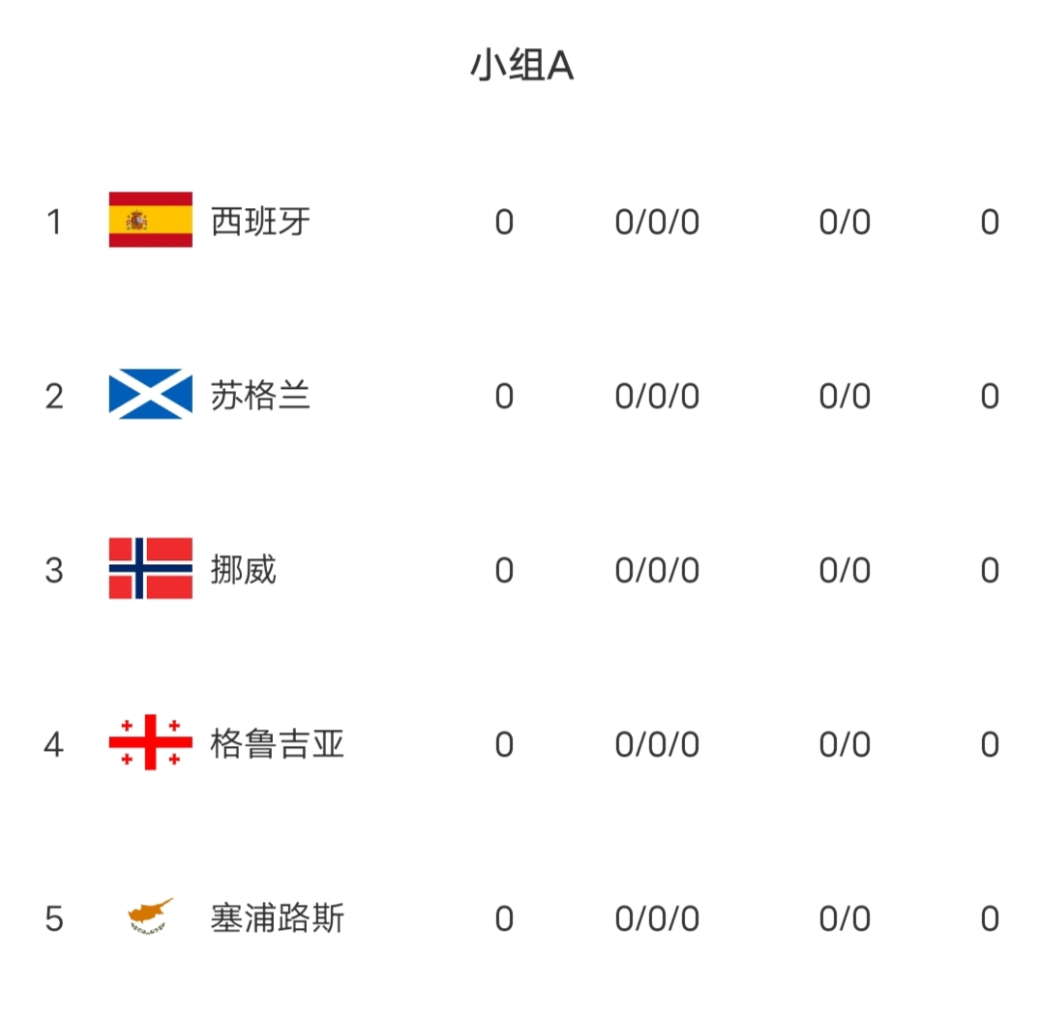1041x1018 pixels.
Task: Click the 0/0 goals value for 苏格兰
Action: point(845,397)
